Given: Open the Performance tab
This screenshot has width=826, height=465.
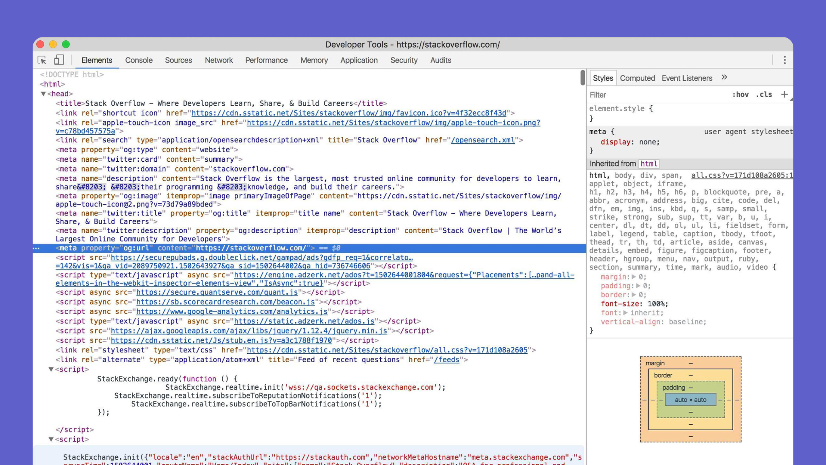Looking at the screenshot, I should pyautogui.click(x=266, y=60).
